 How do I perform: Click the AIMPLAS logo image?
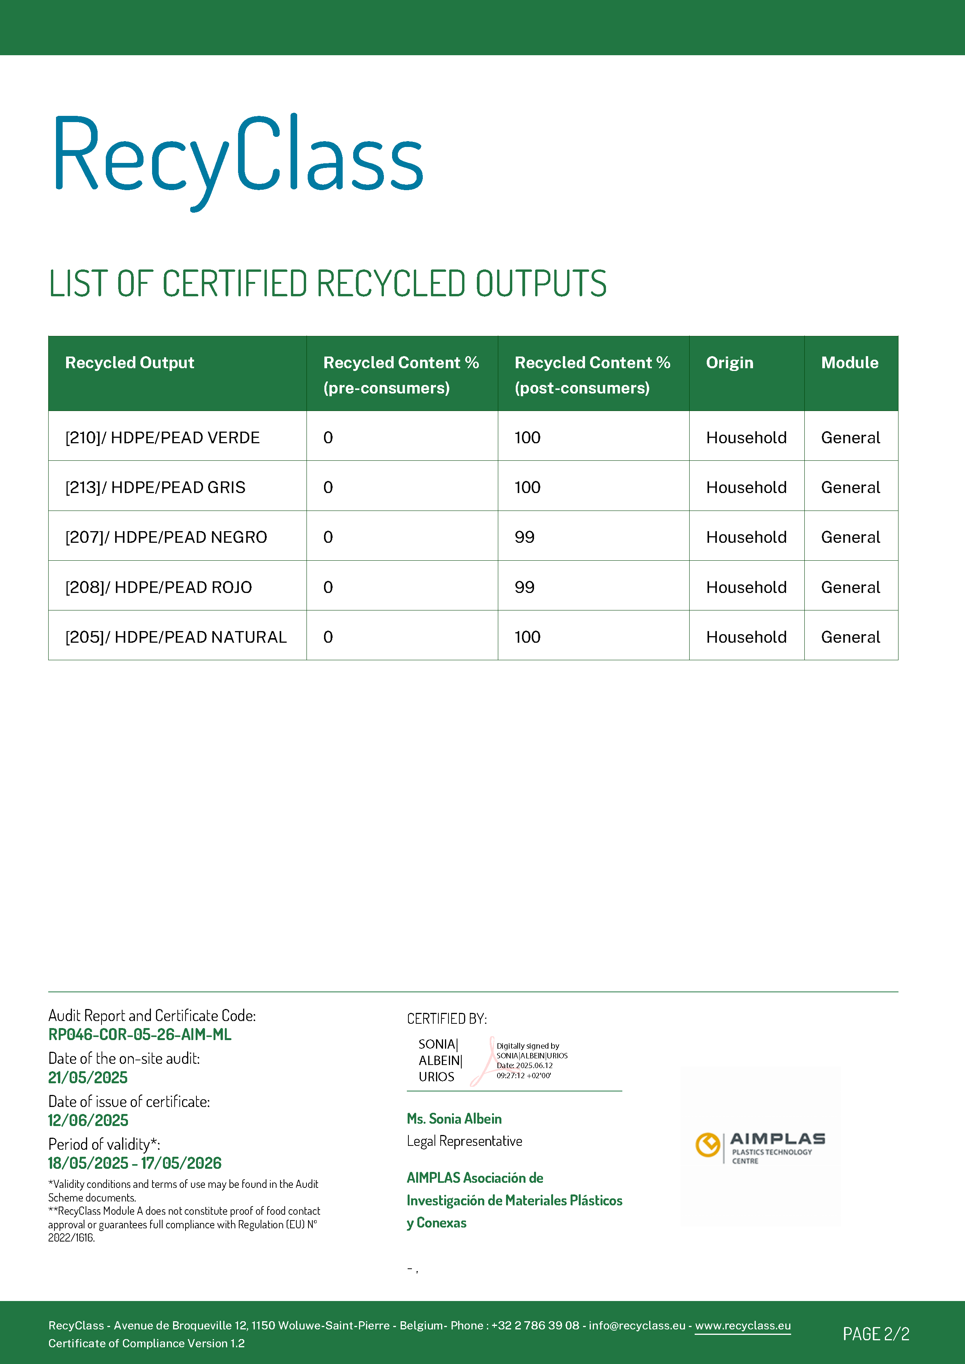[760, 1147]
